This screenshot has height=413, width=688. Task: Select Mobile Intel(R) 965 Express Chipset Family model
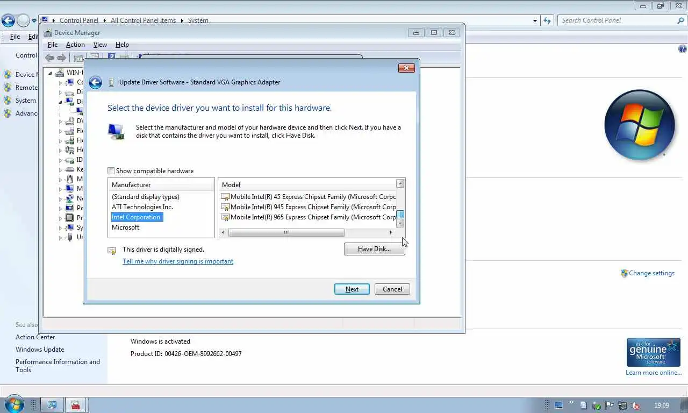click(309, 217)
